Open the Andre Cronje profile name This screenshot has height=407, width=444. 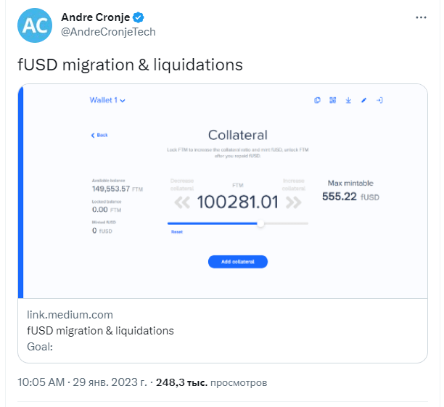pyautogui.click(x=96, y=17)
